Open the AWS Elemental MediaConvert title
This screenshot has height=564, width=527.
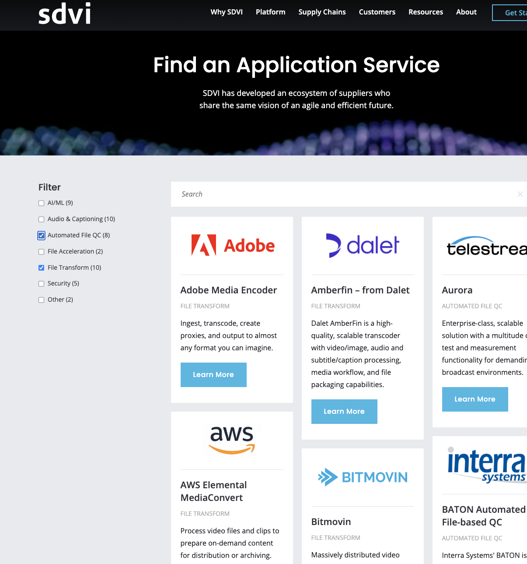pyautogui.click(x=214, y=491)
